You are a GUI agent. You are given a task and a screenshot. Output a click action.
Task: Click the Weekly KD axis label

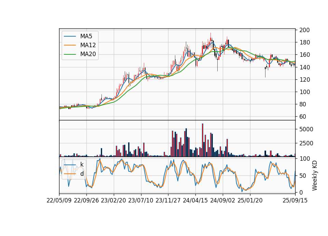click(x=315, y=175)
